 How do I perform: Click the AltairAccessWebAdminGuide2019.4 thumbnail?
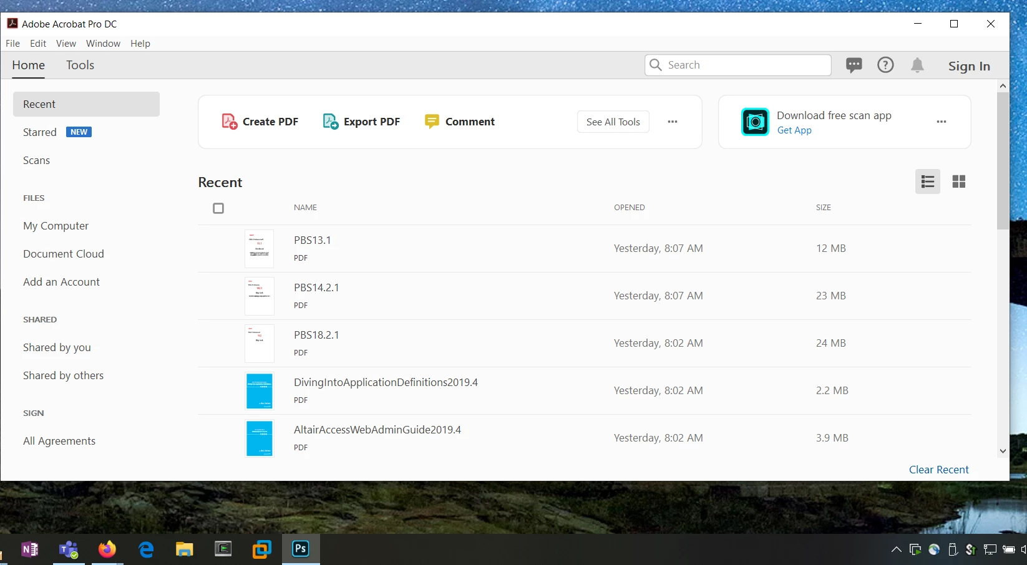(260, 438)
